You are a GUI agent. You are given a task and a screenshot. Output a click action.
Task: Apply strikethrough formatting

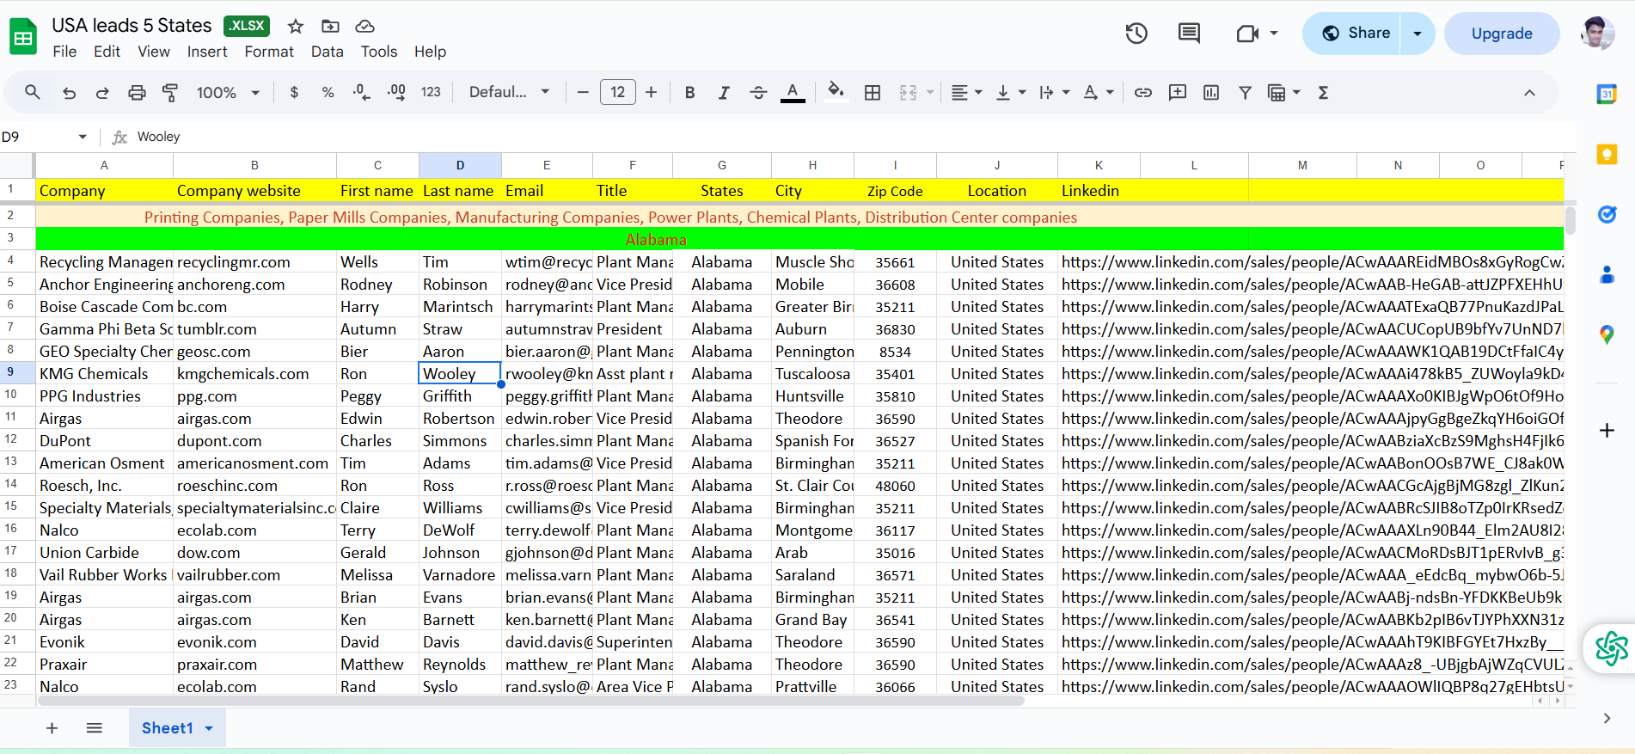pyautogui.click(x=758, y=92)
